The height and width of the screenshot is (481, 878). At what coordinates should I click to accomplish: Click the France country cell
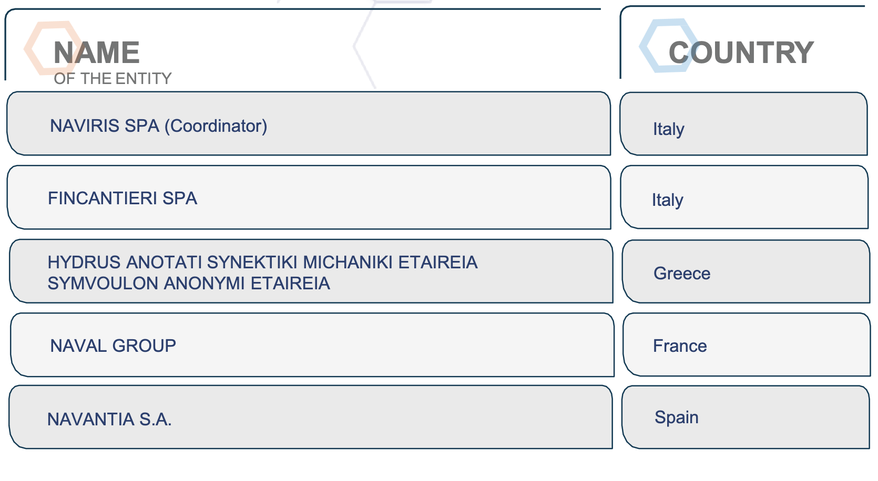pos(747,345)
